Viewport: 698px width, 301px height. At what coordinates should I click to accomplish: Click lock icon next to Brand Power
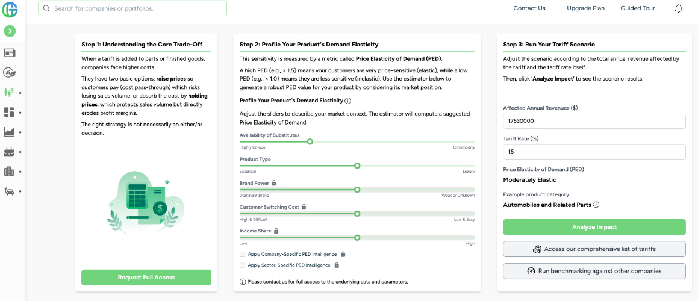pos(274,183)
